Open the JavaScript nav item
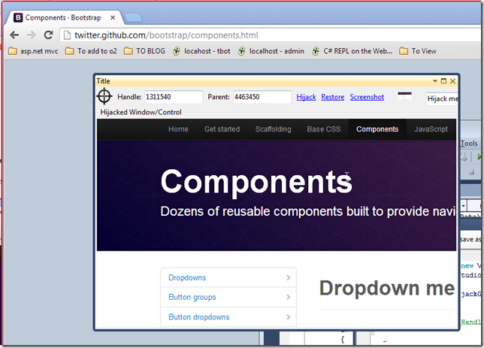 [x=431, y=129]
